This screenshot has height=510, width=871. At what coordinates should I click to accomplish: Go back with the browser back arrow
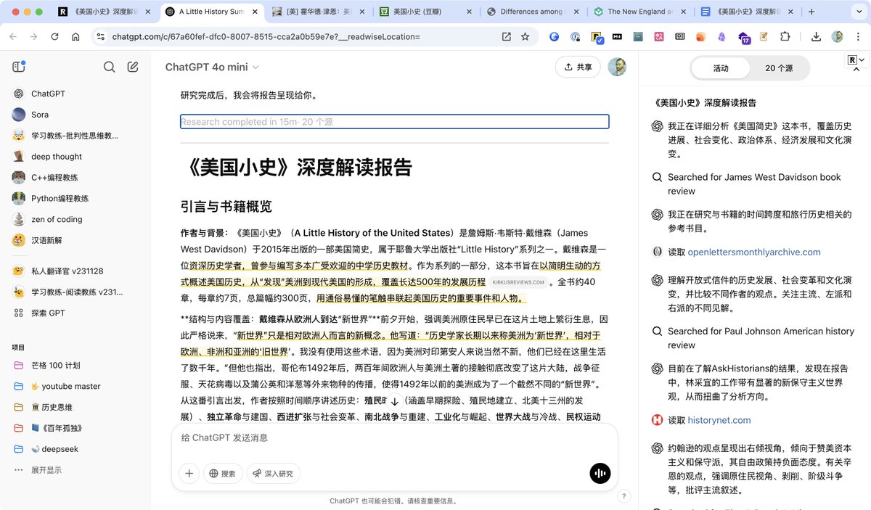point(14,36)
